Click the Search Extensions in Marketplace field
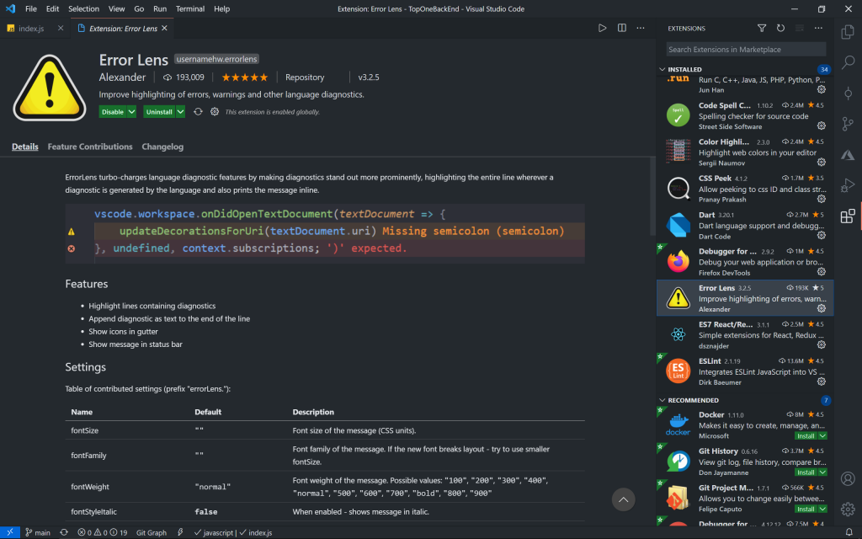 click(745, 50)
